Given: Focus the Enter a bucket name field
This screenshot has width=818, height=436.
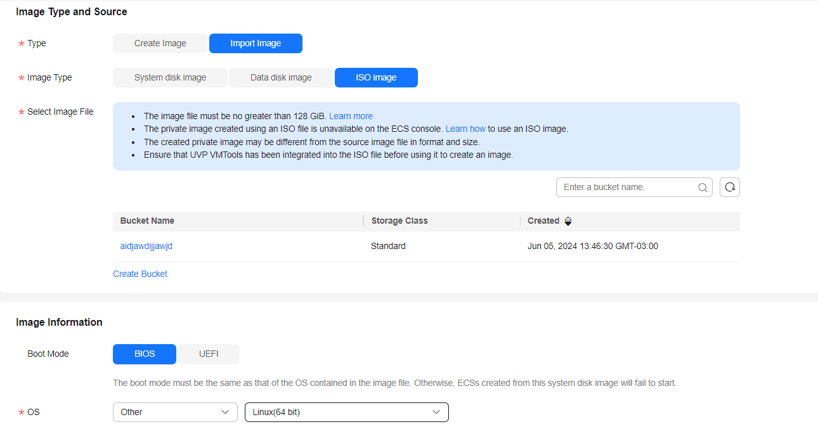Looking at the screenshot, I should coord(628,188).
